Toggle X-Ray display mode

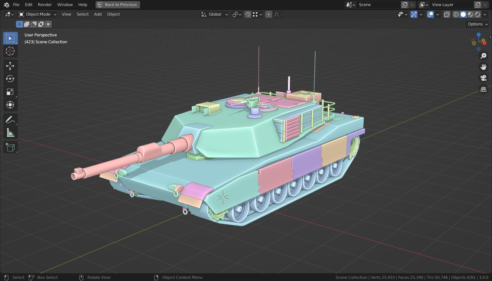click(447, 14)
